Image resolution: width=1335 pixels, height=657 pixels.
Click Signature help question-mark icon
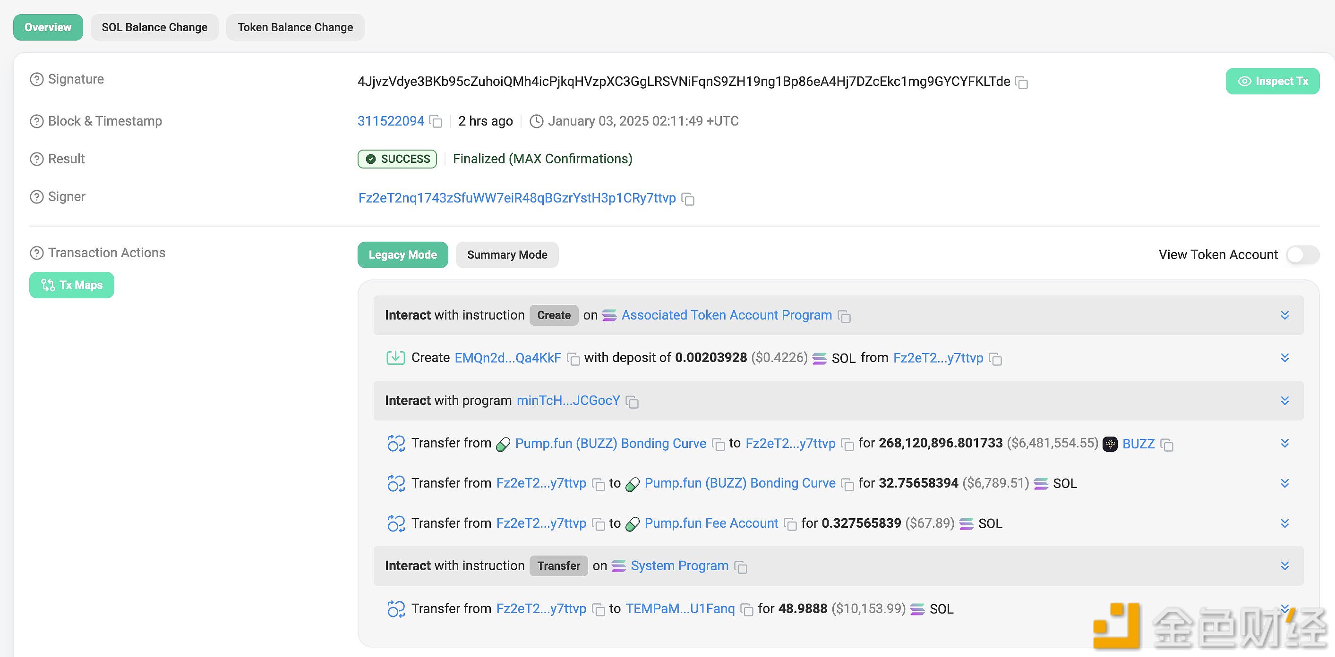pyautogui.click(x=37, y=79)
